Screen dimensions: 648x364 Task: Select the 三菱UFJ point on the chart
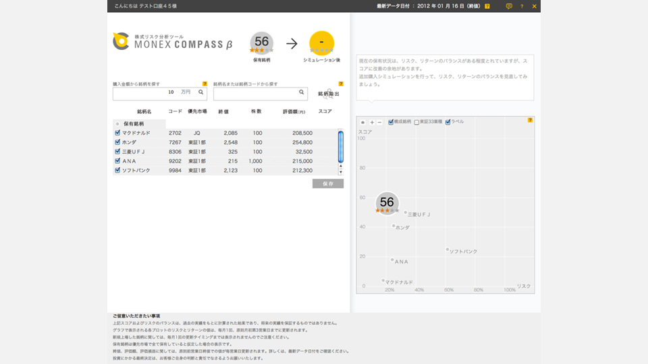(x=406, y=212)
